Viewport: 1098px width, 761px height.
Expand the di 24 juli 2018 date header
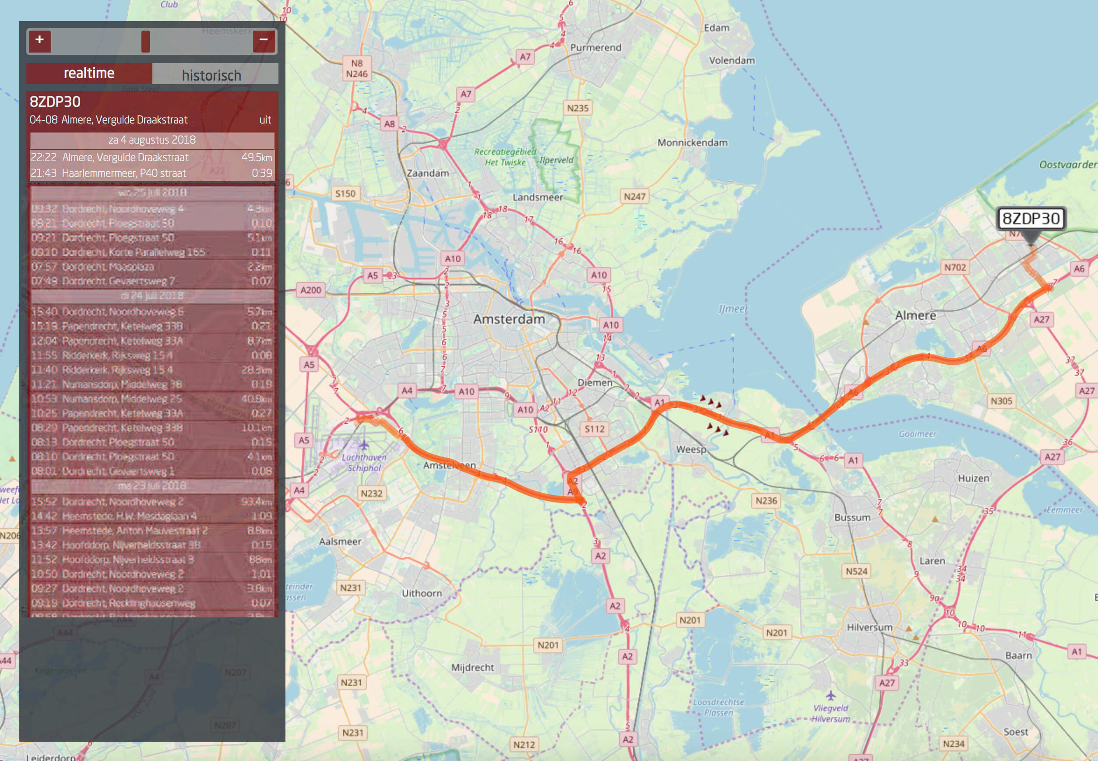click(x=152, y=296)
